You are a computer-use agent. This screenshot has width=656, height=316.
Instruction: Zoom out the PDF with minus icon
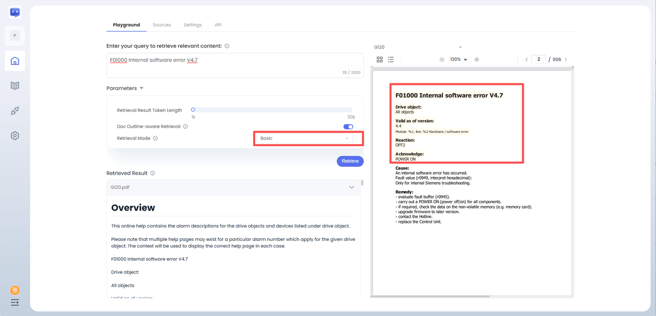tap(442, 60)
